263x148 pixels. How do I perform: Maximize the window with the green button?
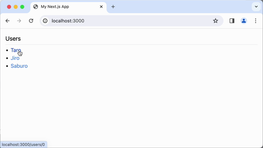tap(22, 7)
